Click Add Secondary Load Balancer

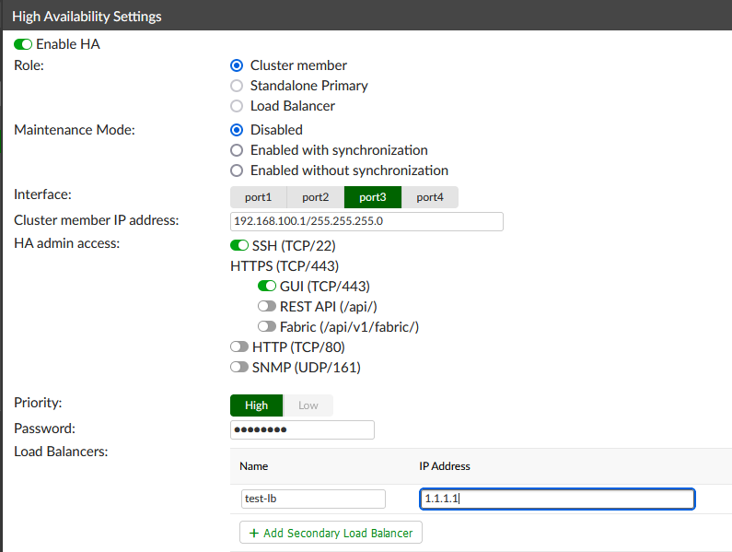(331, 533)
